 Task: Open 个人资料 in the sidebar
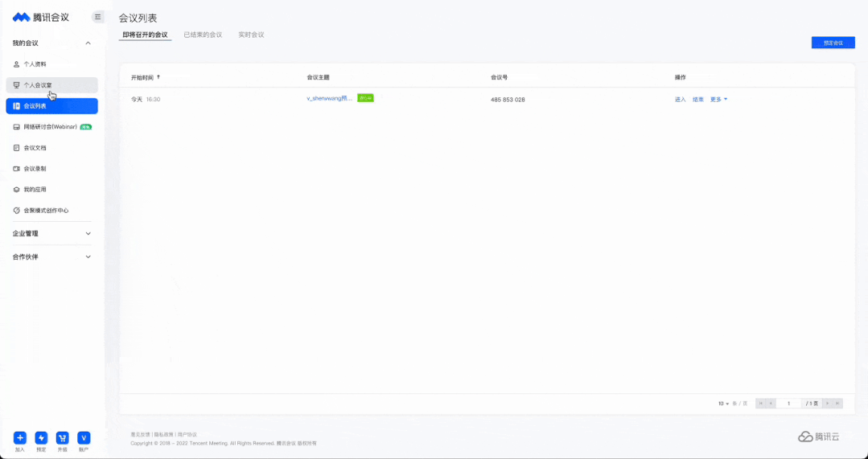(x=35, y=64)
